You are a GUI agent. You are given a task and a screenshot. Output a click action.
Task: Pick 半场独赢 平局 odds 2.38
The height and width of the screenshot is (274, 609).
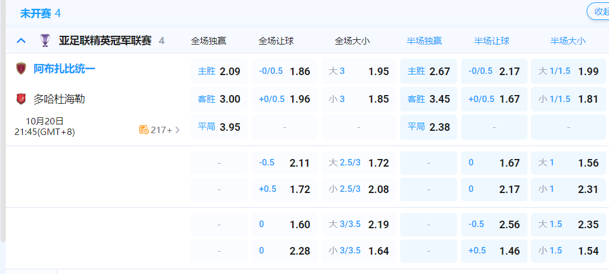click(x=428, y=127)
